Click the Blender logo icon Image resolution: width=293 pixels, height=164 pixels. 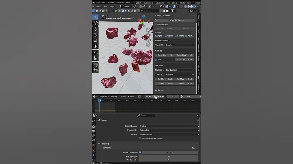(94, 2)
